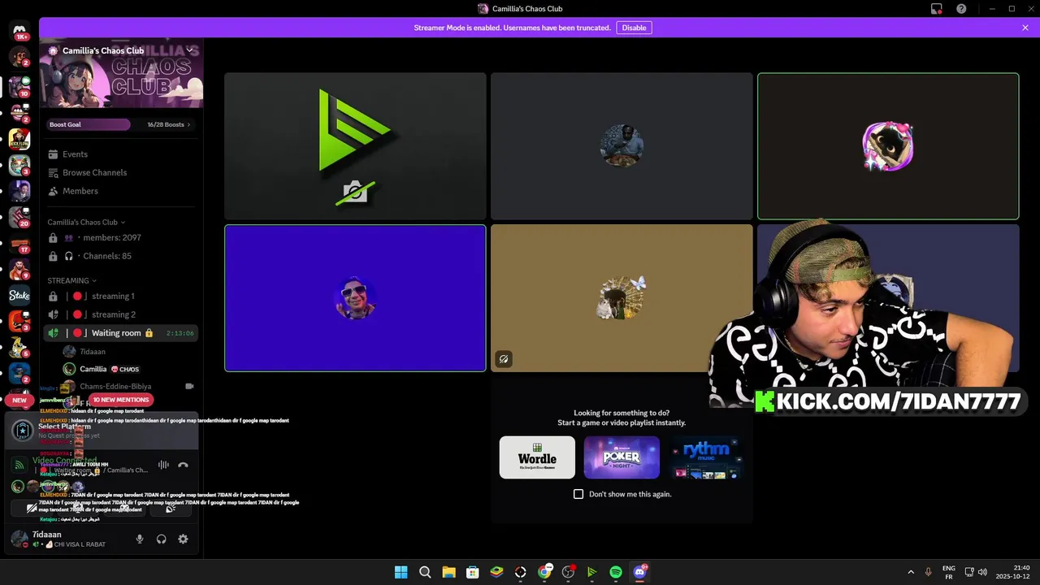Open the Stake server icon
Viewport: 1040px width, 585px height.
(19, 296)
